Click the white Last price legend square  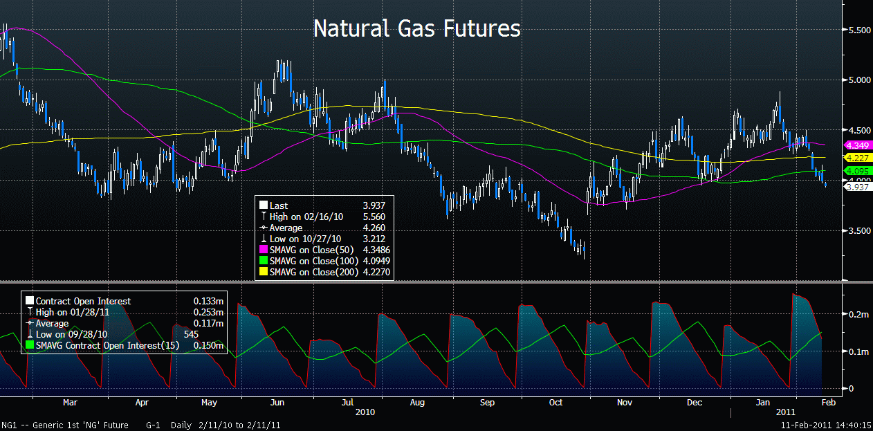[x=264, y=205]
